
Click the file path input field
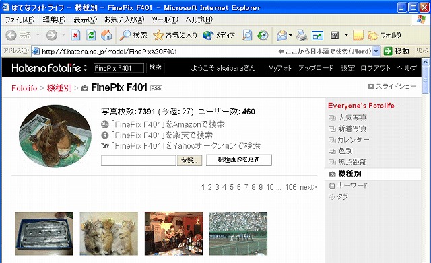pos(138,161)
